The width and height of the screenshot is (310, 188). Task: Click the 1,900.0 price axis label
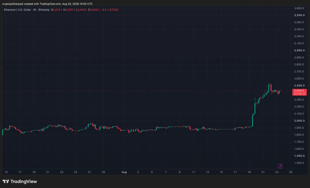click(299, 128)
